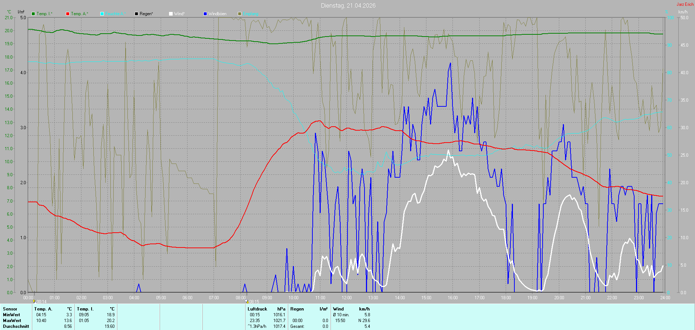Screen dimensions: 695x330
Task: Click the 'Luftdruck' table column header
Action: [x=257, y=309]
